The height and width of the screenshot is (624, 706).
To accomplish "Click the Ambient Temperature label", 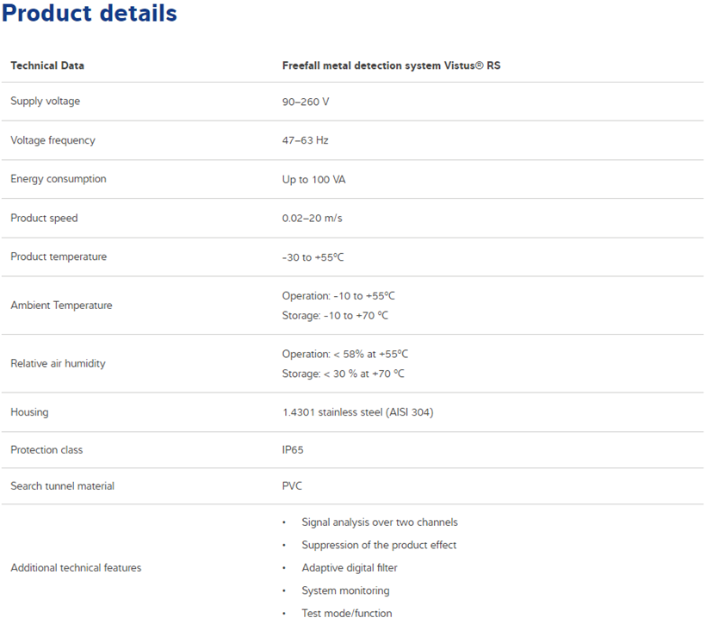I will coord(61,306).
